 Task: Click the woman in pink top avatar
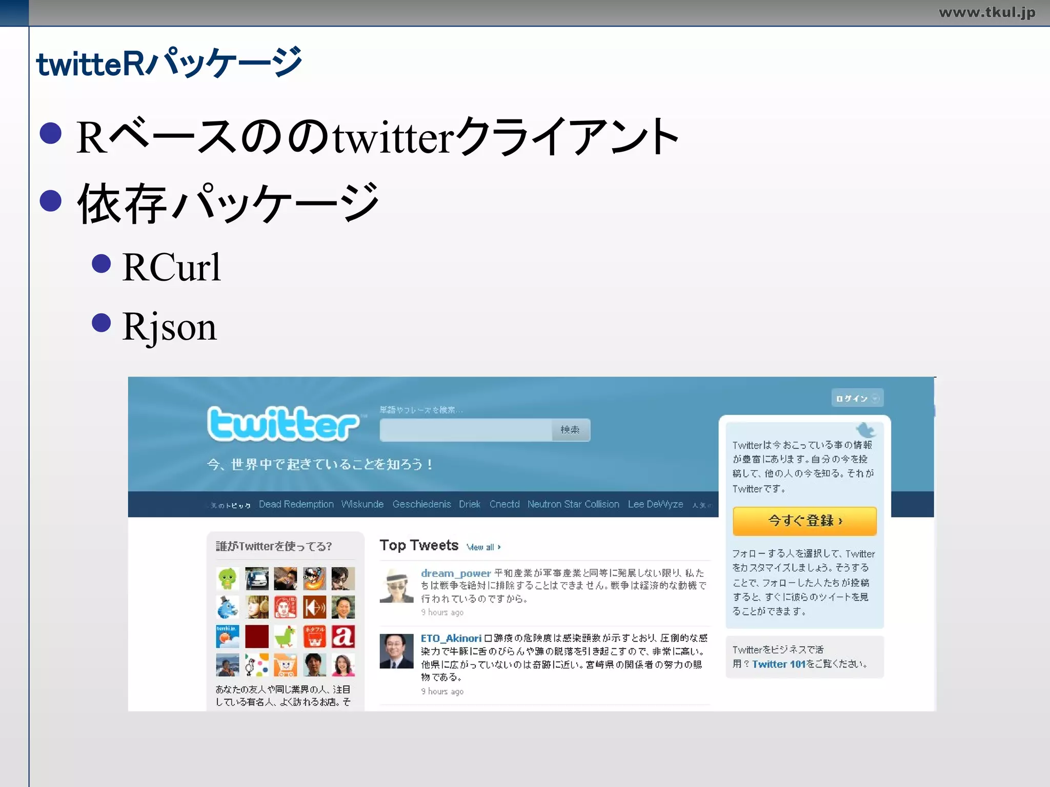[x=343, y=665]
